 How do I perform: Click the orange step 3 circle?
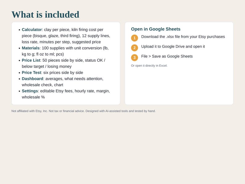point(134,58)
